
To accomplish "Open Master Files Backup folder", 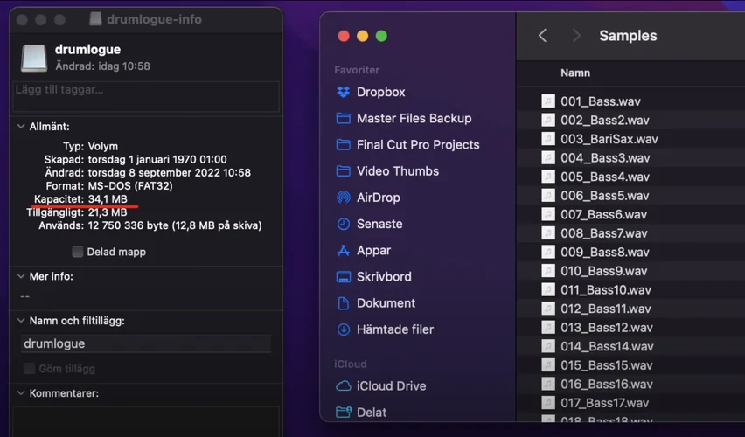I will coord(414,118).
